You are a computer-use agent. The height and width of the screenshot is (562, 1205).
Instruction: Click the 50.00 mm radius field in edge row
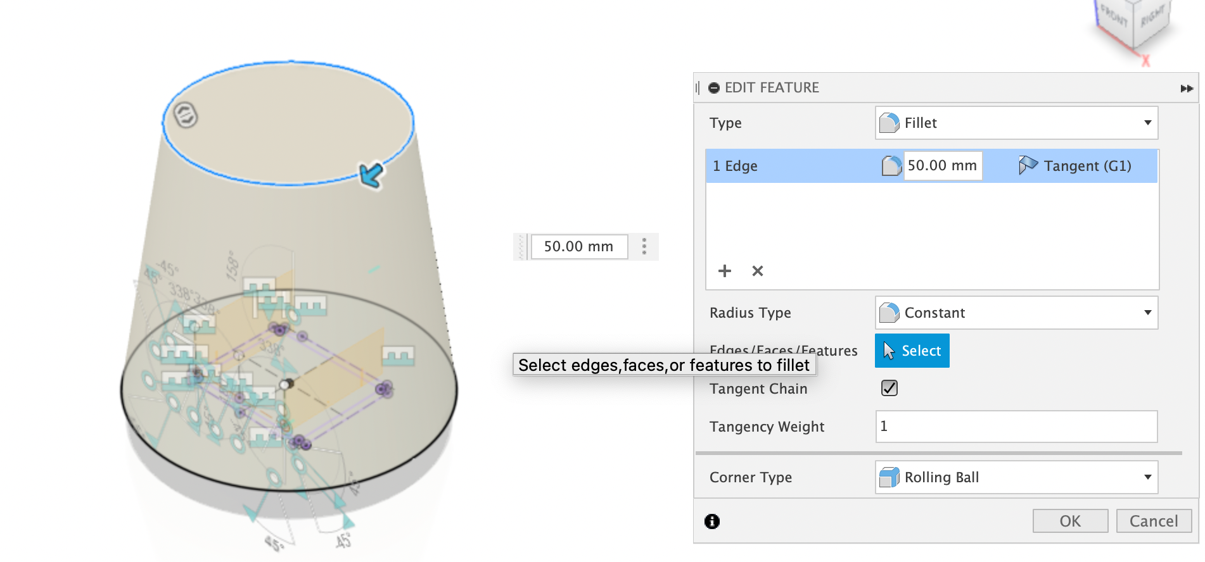click(x=943, y=166)
